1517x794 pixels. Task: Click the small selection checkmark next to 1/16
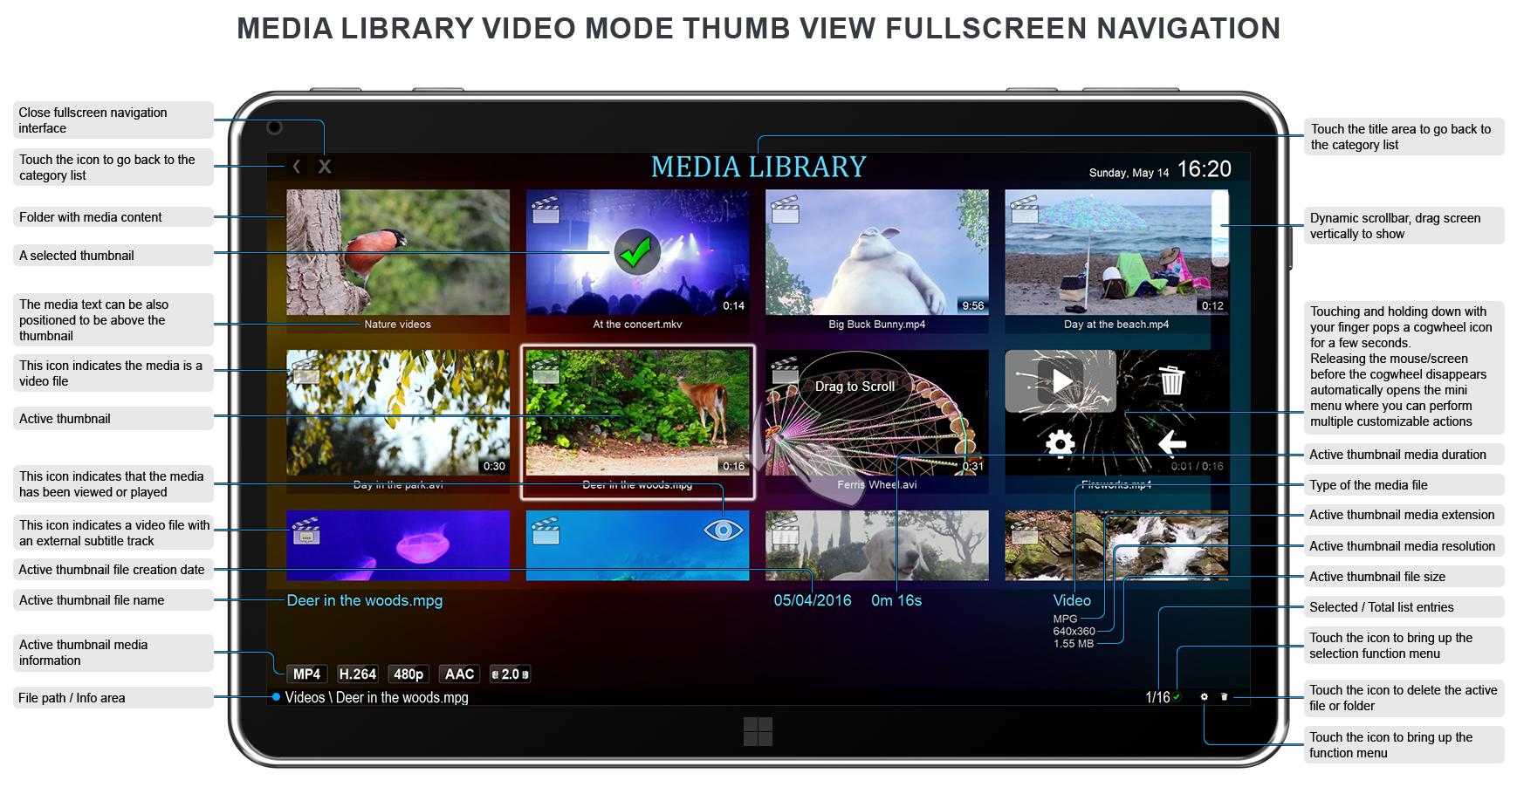pyautogui.click(x=1177, y=697)
